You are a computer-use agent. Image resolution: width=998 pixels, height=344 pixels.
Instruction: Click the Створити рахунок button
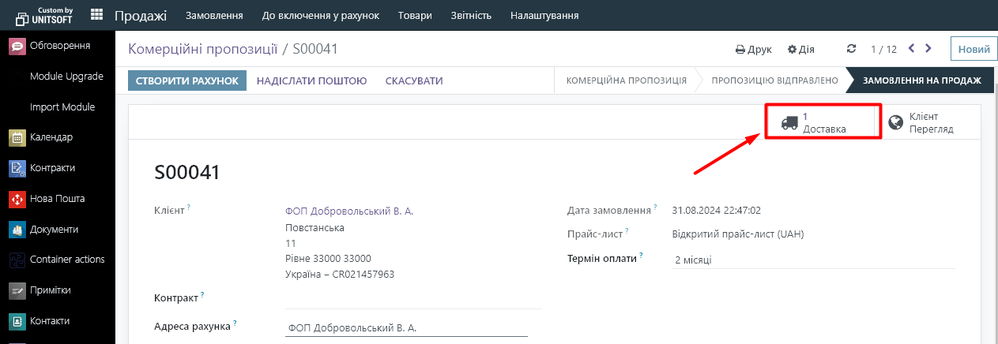pos(187,80)
